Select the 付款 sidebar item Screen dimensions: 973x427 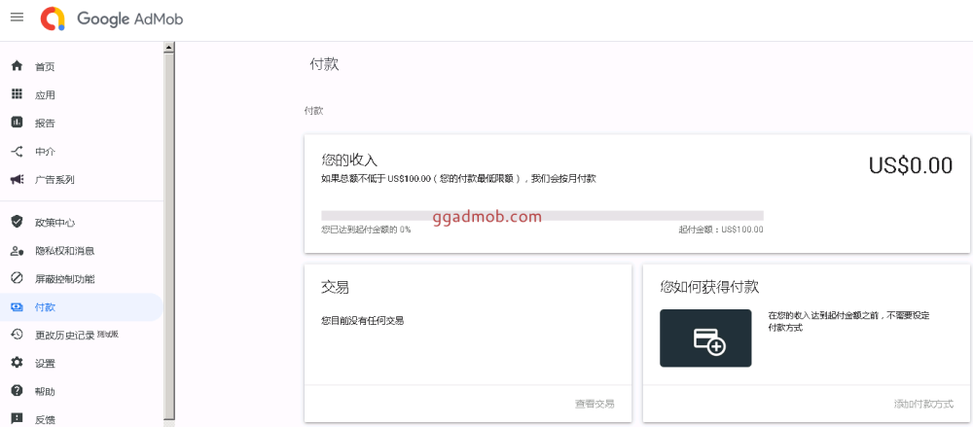[x=82, y=307]
